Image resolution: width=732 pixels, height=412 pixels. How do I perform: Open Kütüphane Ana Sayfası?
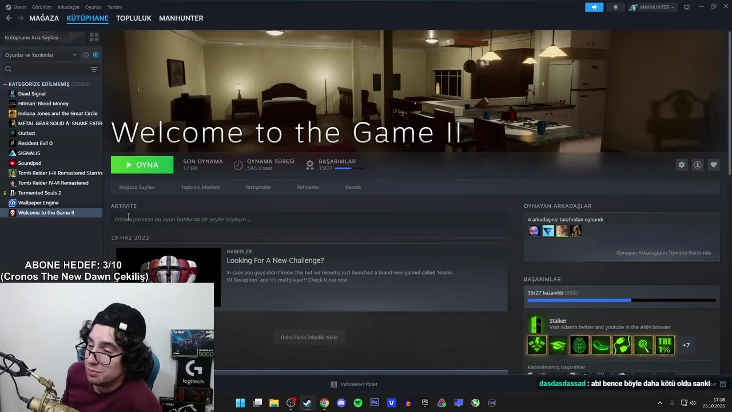pyautogui.click(x=32, y=37)
